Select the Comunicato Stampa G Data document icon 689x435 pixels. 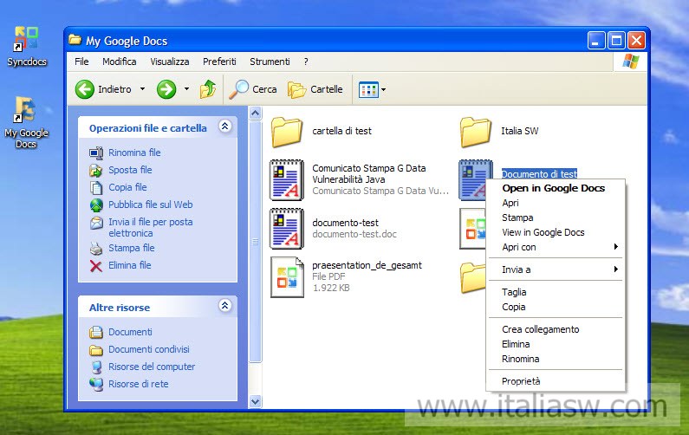pyautogui.click(x=287, y=179)
